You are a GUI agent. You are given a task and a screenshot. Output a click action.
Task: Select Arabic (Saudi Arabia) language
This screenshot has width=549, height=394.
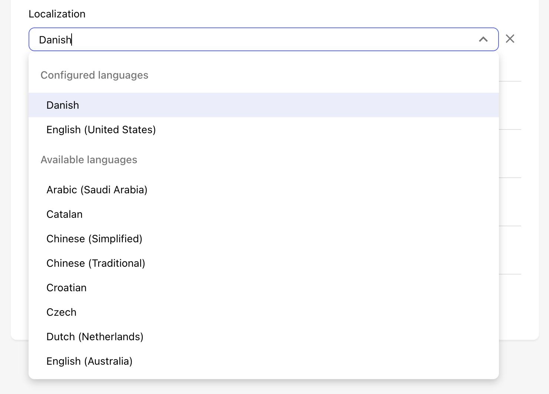(x=97, y=190)
